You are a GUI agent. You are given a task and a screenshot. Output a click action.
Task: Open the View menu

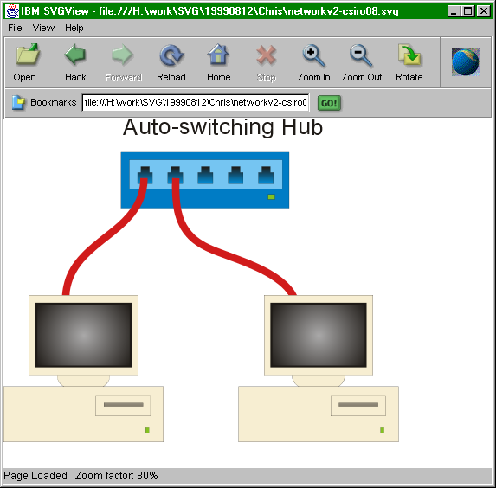43,28
